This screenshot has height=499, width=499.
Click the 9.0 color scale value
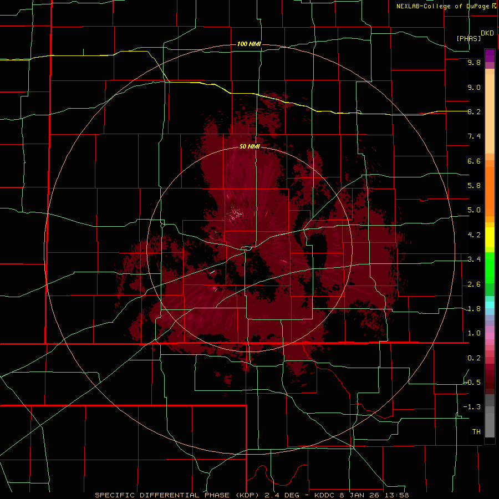click(474, 87)
